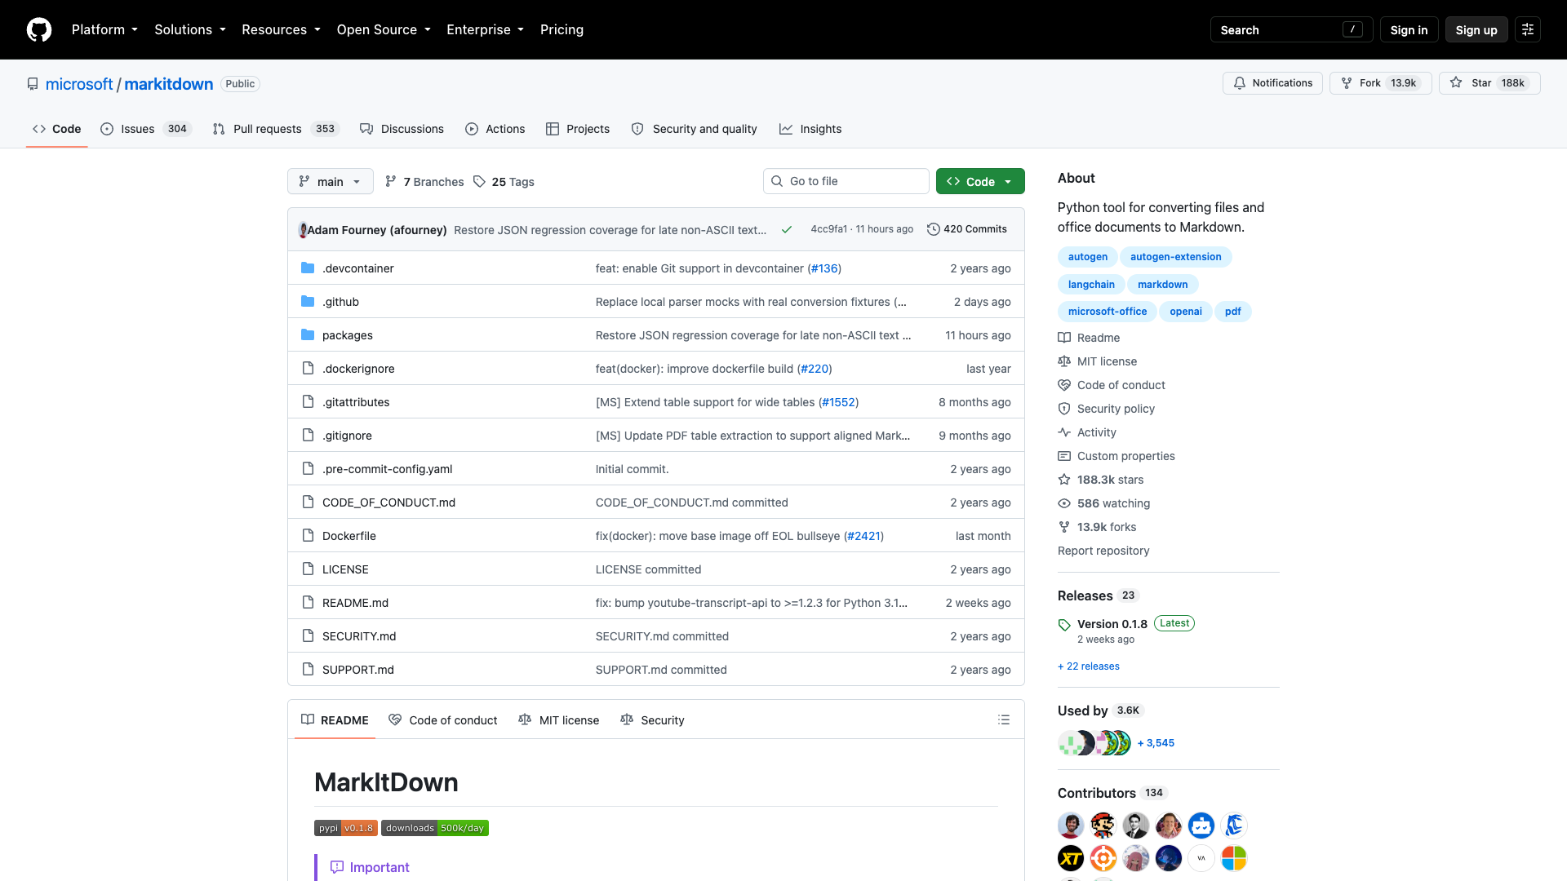The image size is (1567, 881).
Task: Open the global navigation settings icon
Action: 1528,29
